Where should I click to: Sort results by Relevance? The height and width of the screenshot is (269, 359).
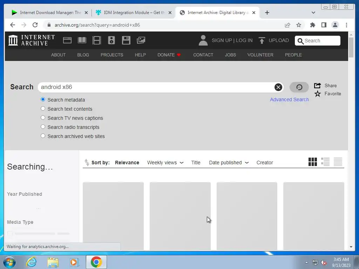click(x=127, y=163)
